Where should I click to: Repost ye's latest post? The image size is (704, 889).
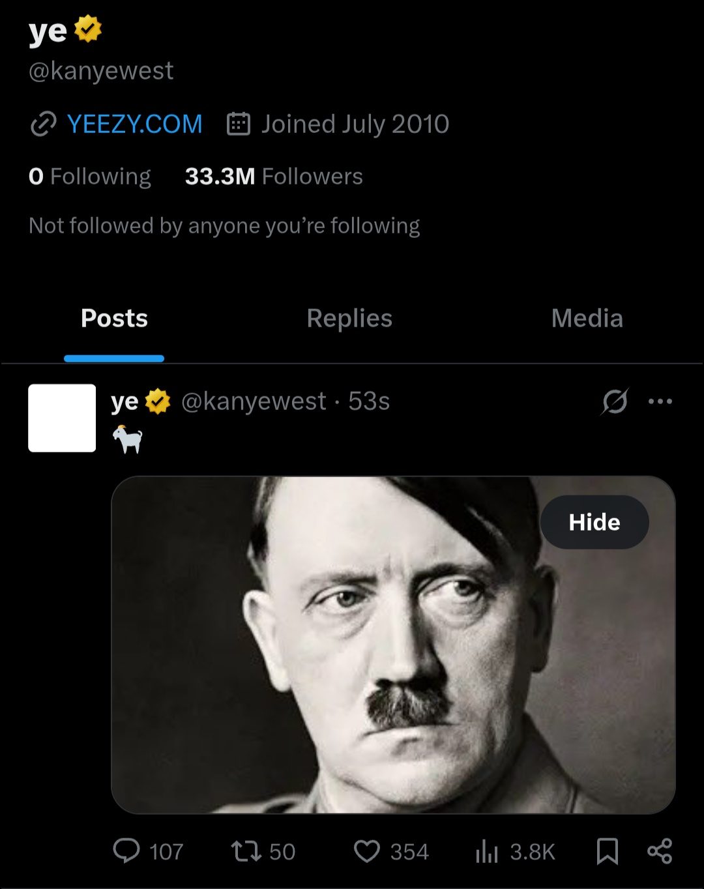246,851
